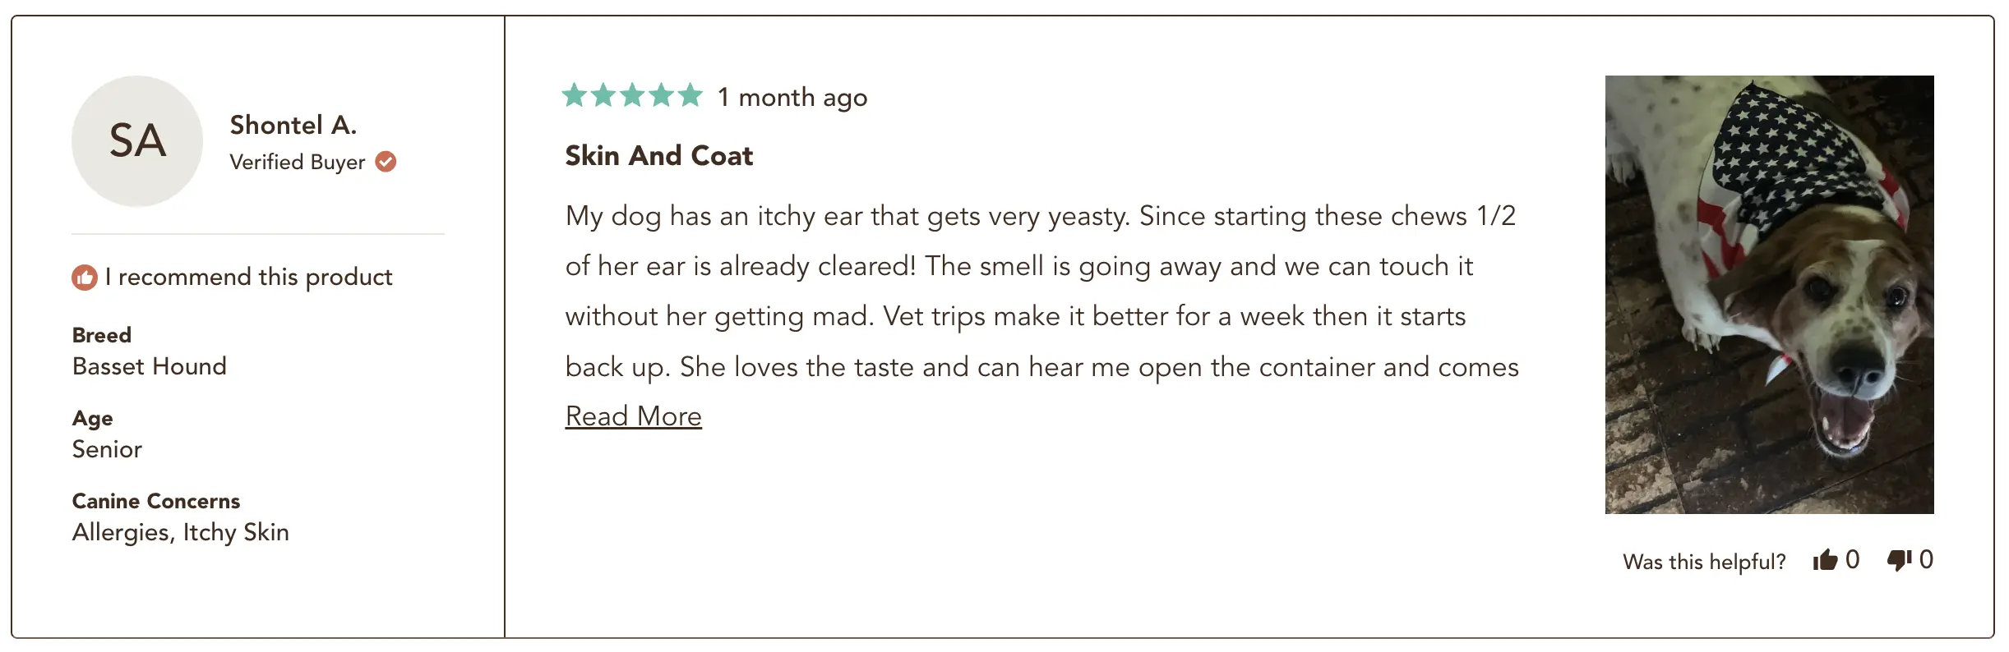
Task: Click reviewer name Shontel A.
Action: (x=293, y=125)
